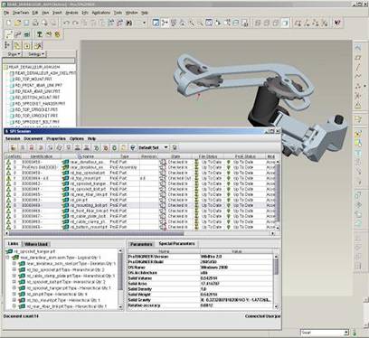Select RD_TOP_MOUNT.PRT in model tree

(33, 80)
